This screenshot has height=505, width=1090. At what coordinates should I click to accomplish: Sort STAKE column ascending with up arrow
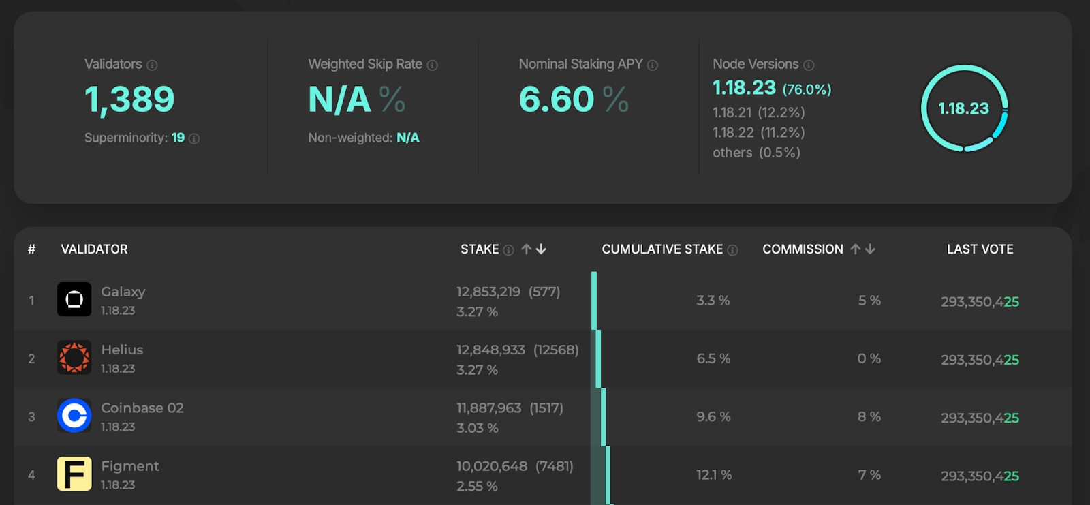click(x=527, y=249)
